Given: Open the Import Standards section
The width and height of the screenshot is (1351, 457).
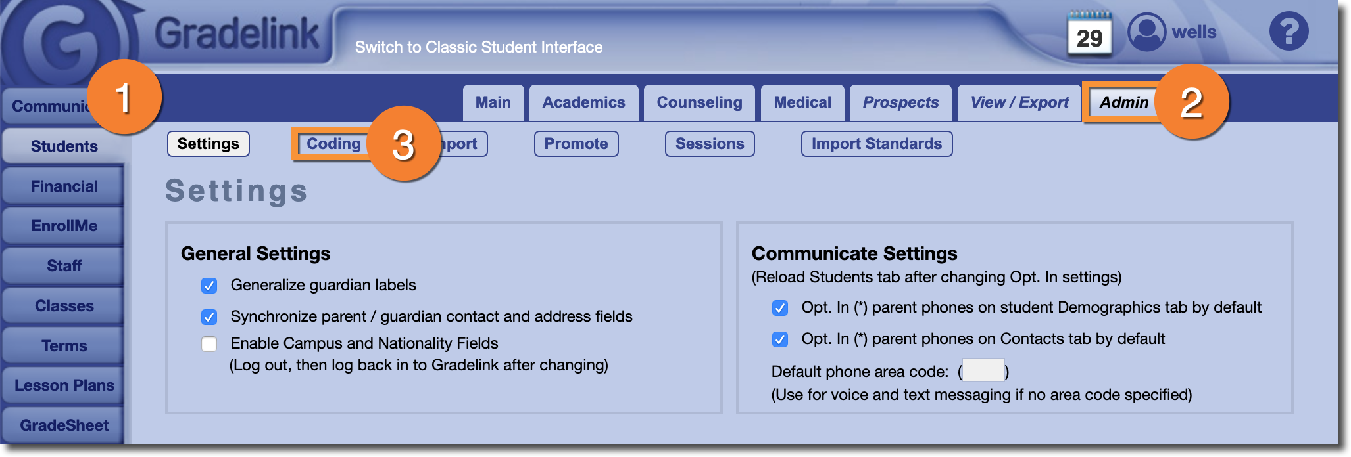Looking at the screenshot, I should (876, 144).
